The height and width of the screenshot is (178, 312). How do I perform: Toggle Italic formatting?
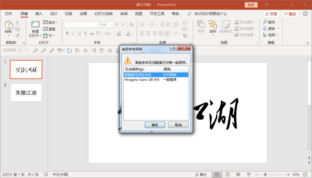(73, 33)
